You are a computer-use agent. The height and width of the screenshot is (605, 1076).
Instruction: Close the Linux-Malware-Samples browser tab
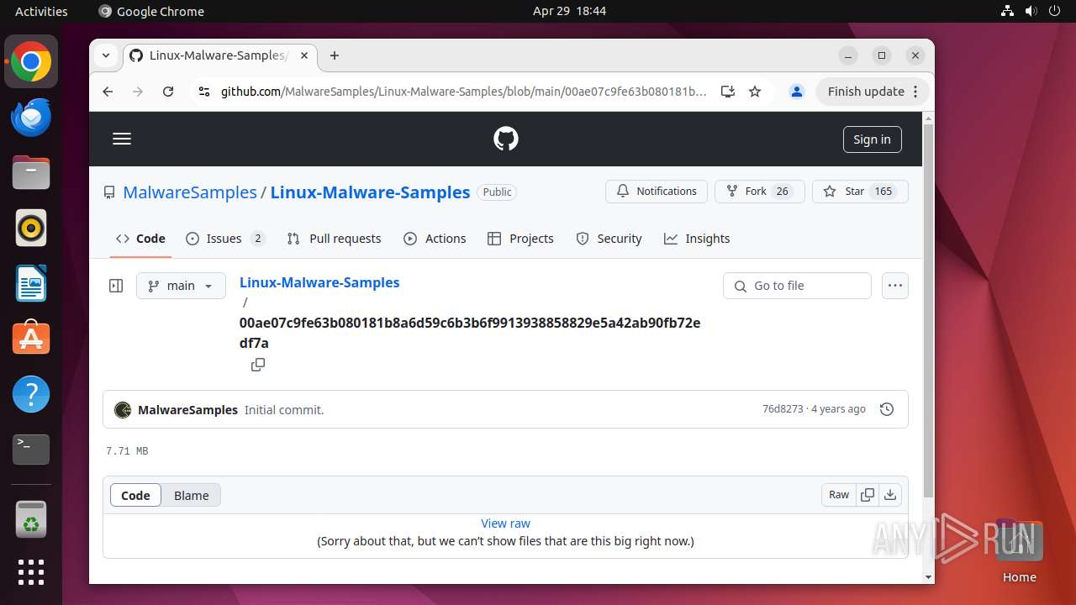(304, 55)
